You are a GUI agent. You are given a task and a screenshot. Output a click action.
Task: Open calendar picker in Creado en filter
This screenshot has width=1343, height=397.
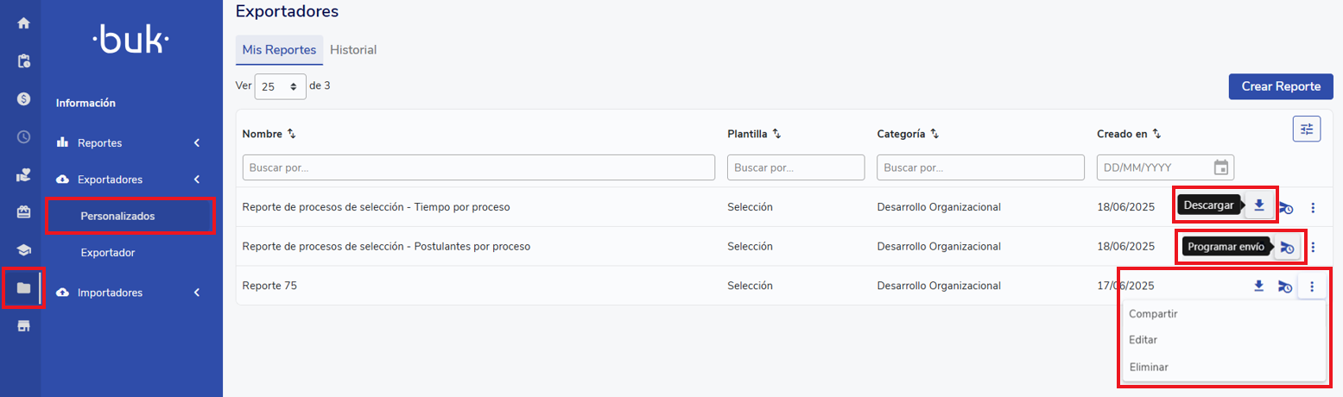pos(1221,167)
